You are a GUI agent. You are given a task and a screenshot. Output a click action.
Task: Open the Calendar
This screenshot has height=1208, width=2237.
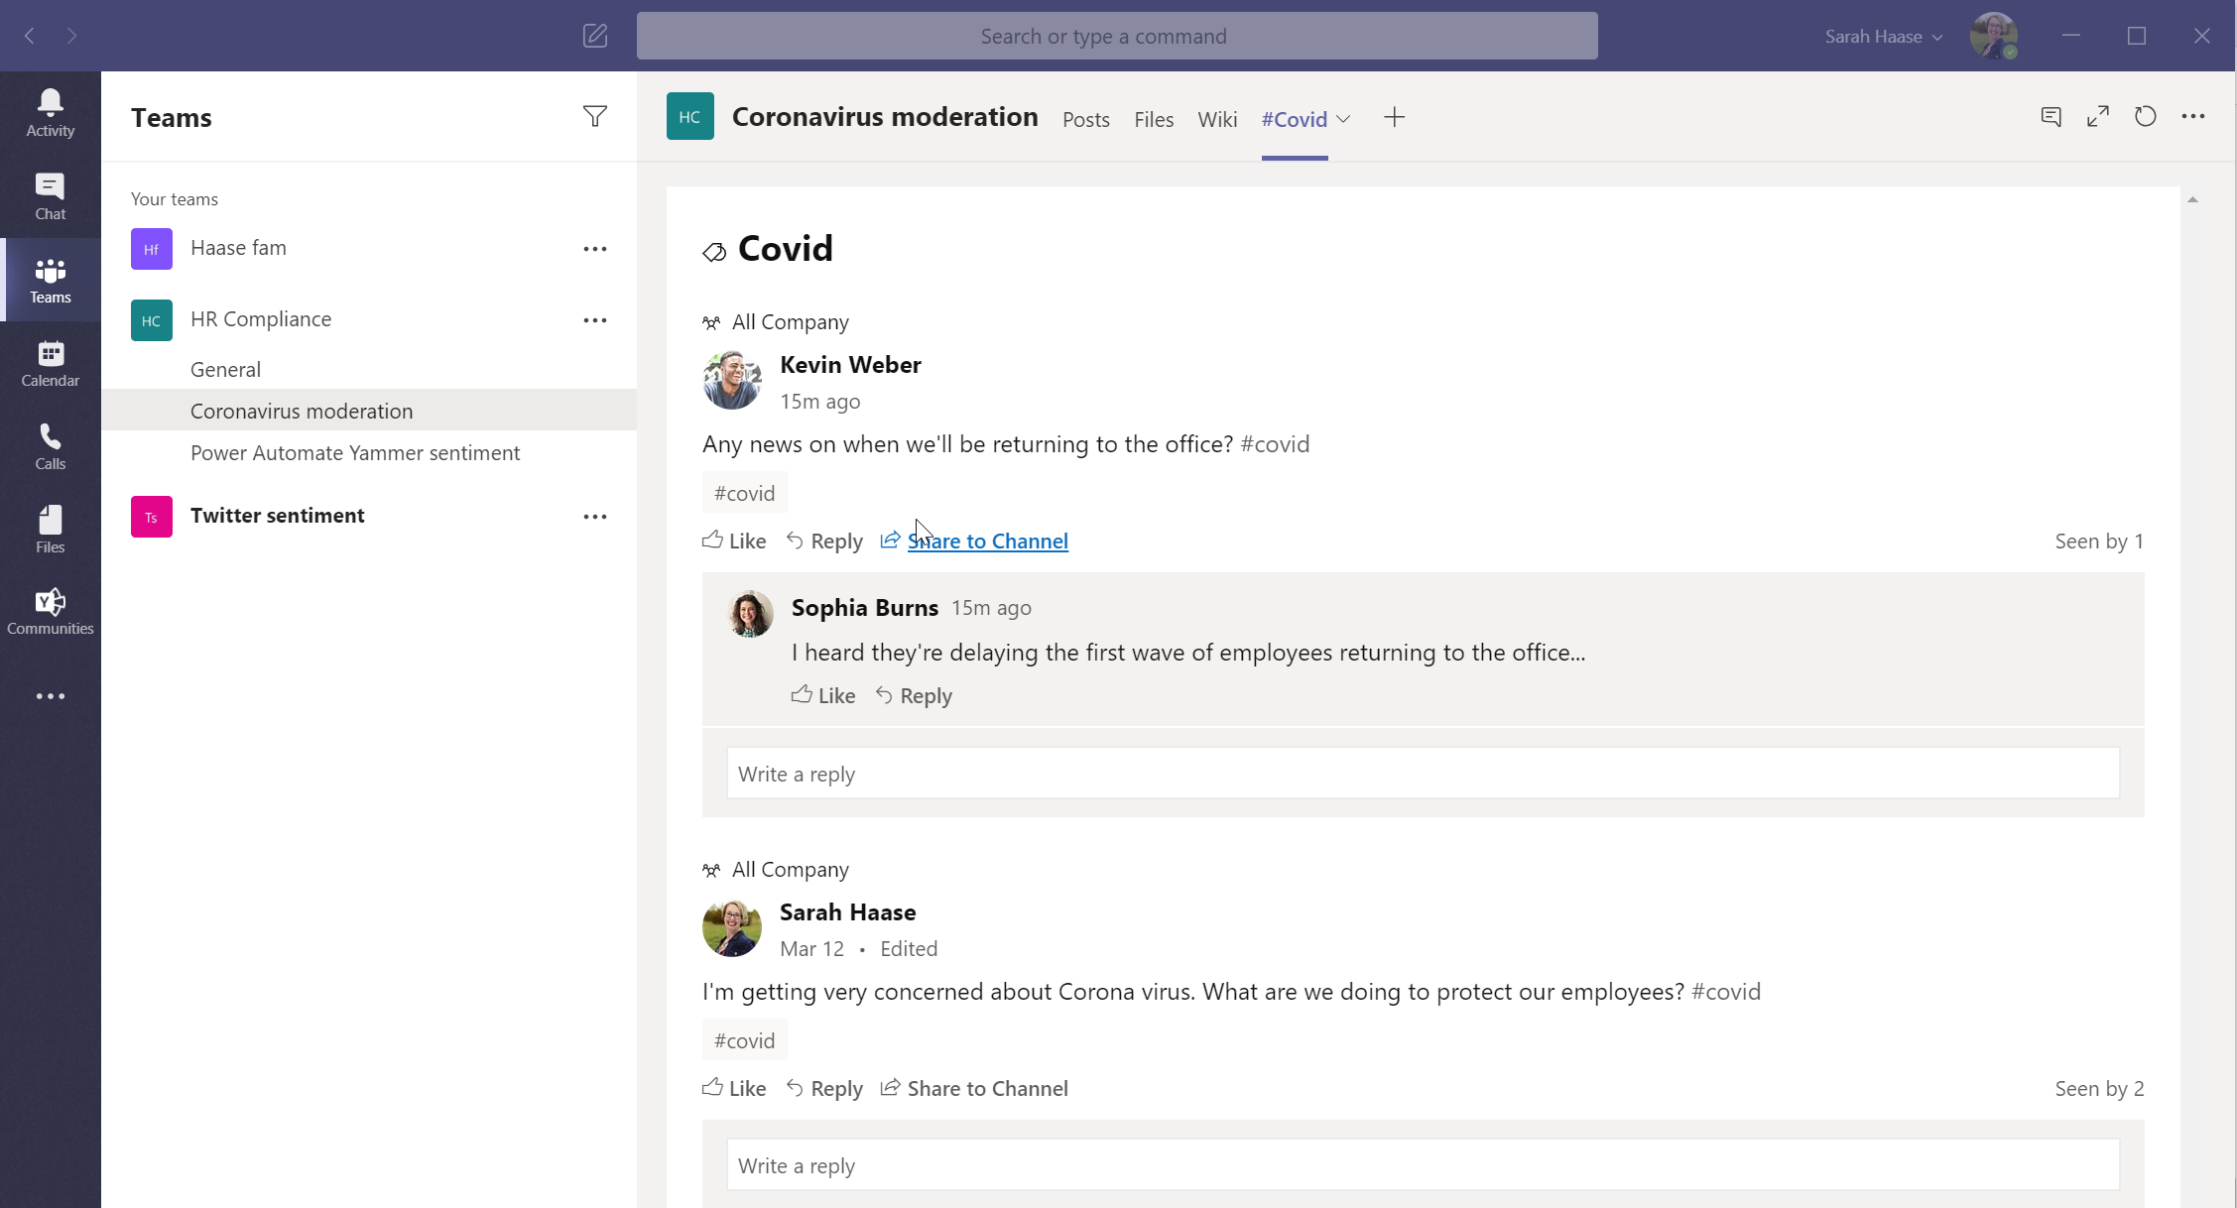50,362
